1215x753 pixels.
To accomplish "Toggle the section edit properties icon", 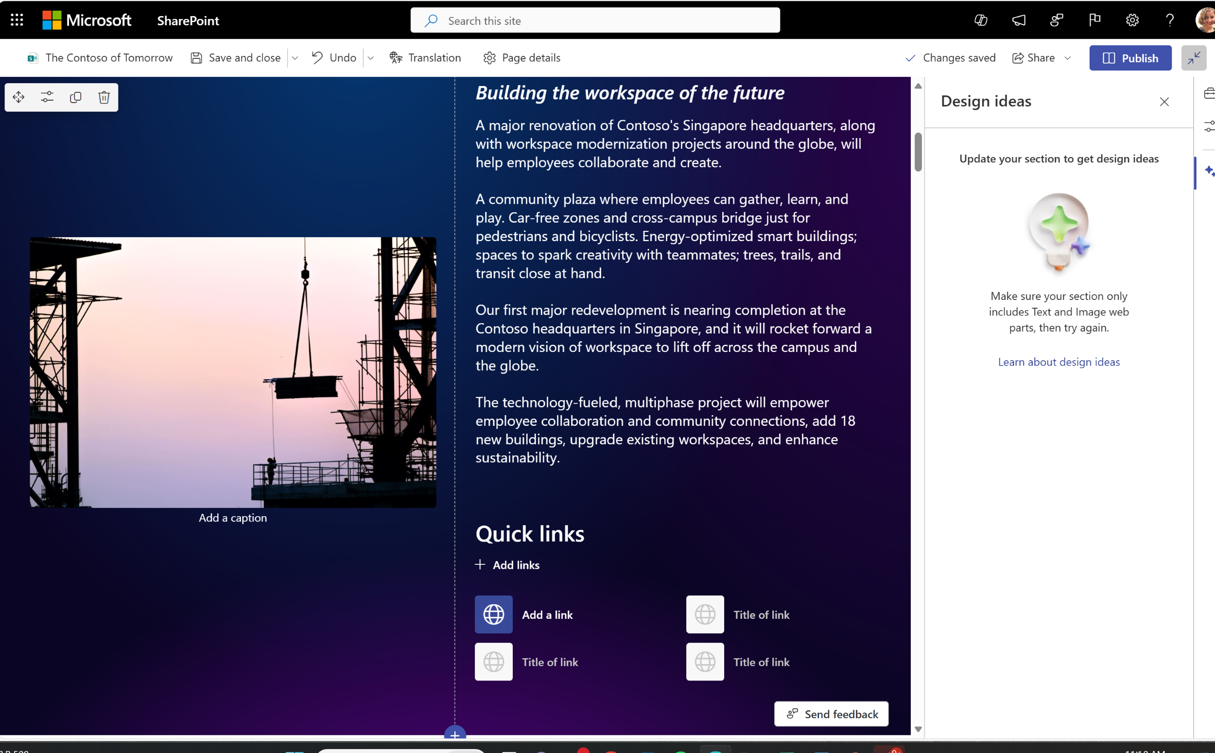I will (47, 96).
